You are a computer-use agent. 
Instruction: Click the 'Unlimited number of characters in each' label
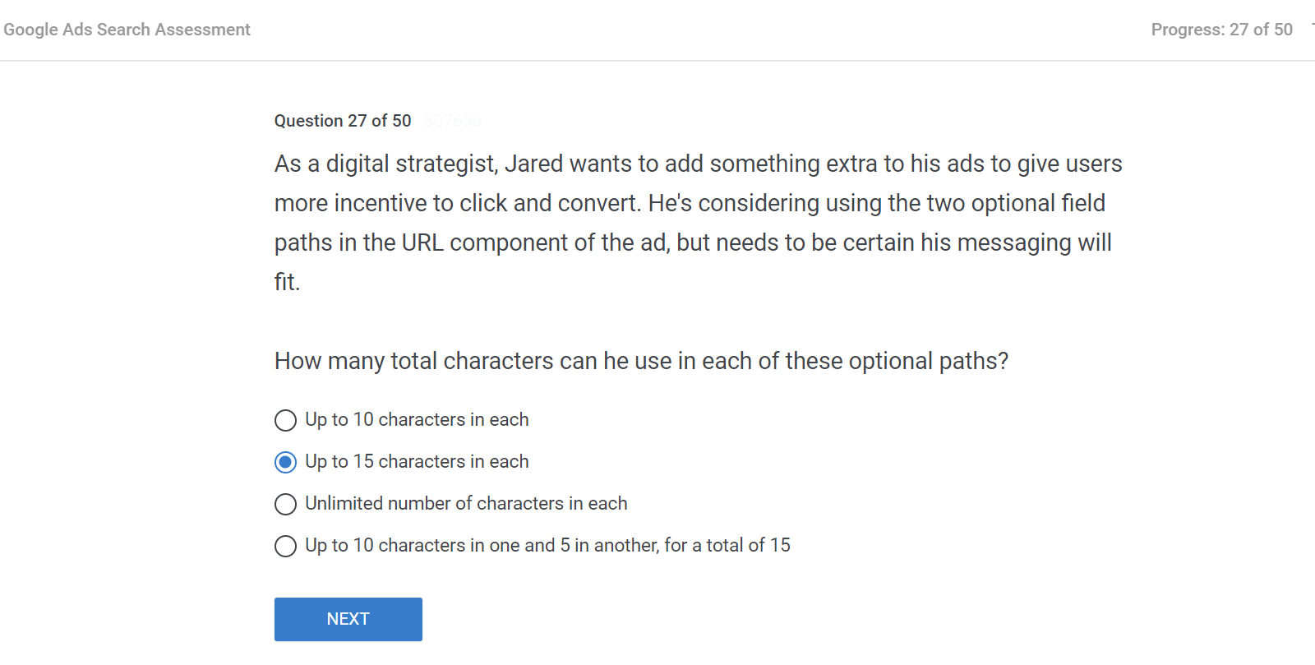(x=466, y=504)
